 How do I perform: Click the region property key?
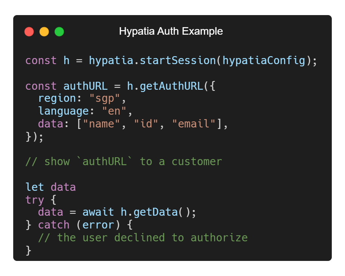coord(57,98)
